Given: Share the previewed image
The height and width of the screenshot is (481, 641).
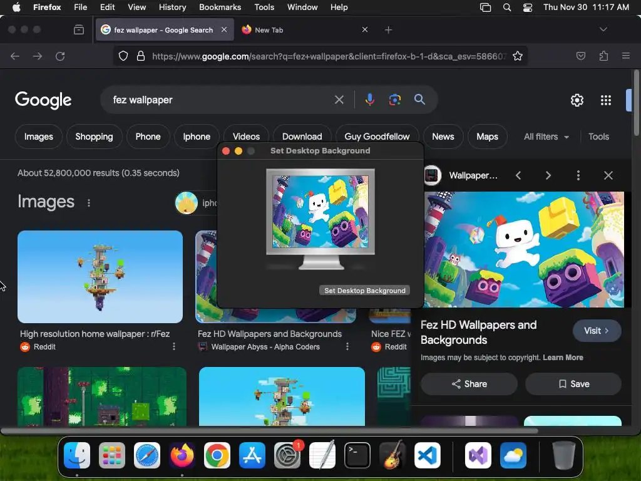Looking at the screenshot, I should pos(469,384).
